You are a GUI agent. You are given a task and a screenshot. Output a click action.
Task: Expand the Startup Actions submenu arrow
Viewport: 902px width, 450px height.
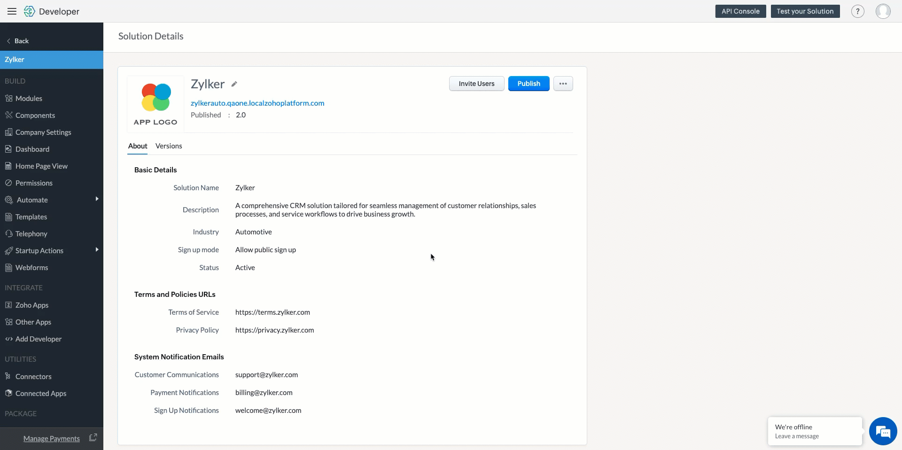pos(97,249)
